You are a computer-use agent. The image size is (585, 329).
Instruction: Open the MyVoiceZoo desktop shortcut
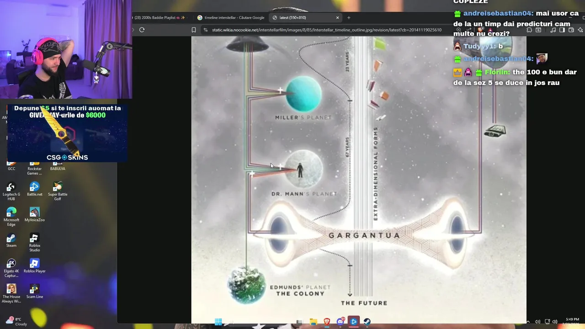[x=34, y=214]
